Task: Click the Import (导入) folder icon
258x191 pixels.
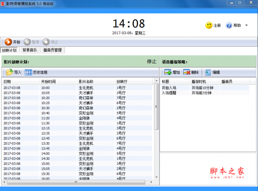Action: click(x=9, y=72)
